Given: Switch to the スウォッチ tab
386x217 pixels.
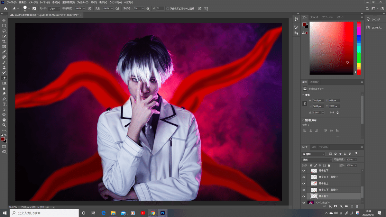Looking at the screenshot, I should pyautogui.click(x=314, y=17).
